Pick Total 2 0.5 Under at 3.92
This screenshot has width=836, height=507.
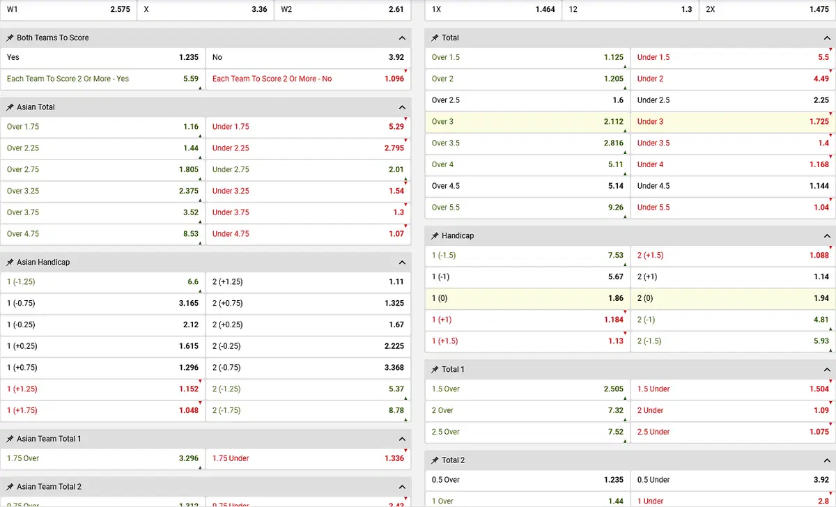click(x=734, y=481)
